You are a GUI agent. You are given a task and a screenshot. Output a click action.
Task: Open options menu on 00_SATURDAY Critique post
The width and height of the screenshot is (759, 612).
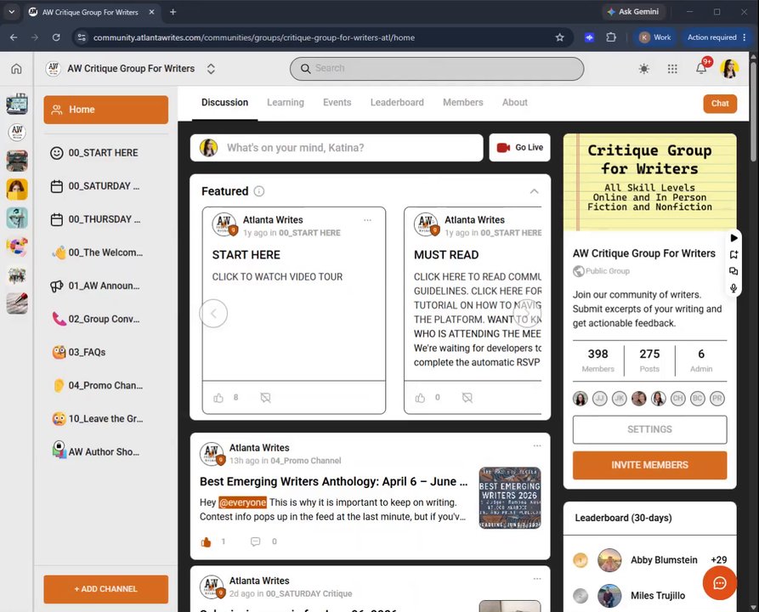point(537,579)
